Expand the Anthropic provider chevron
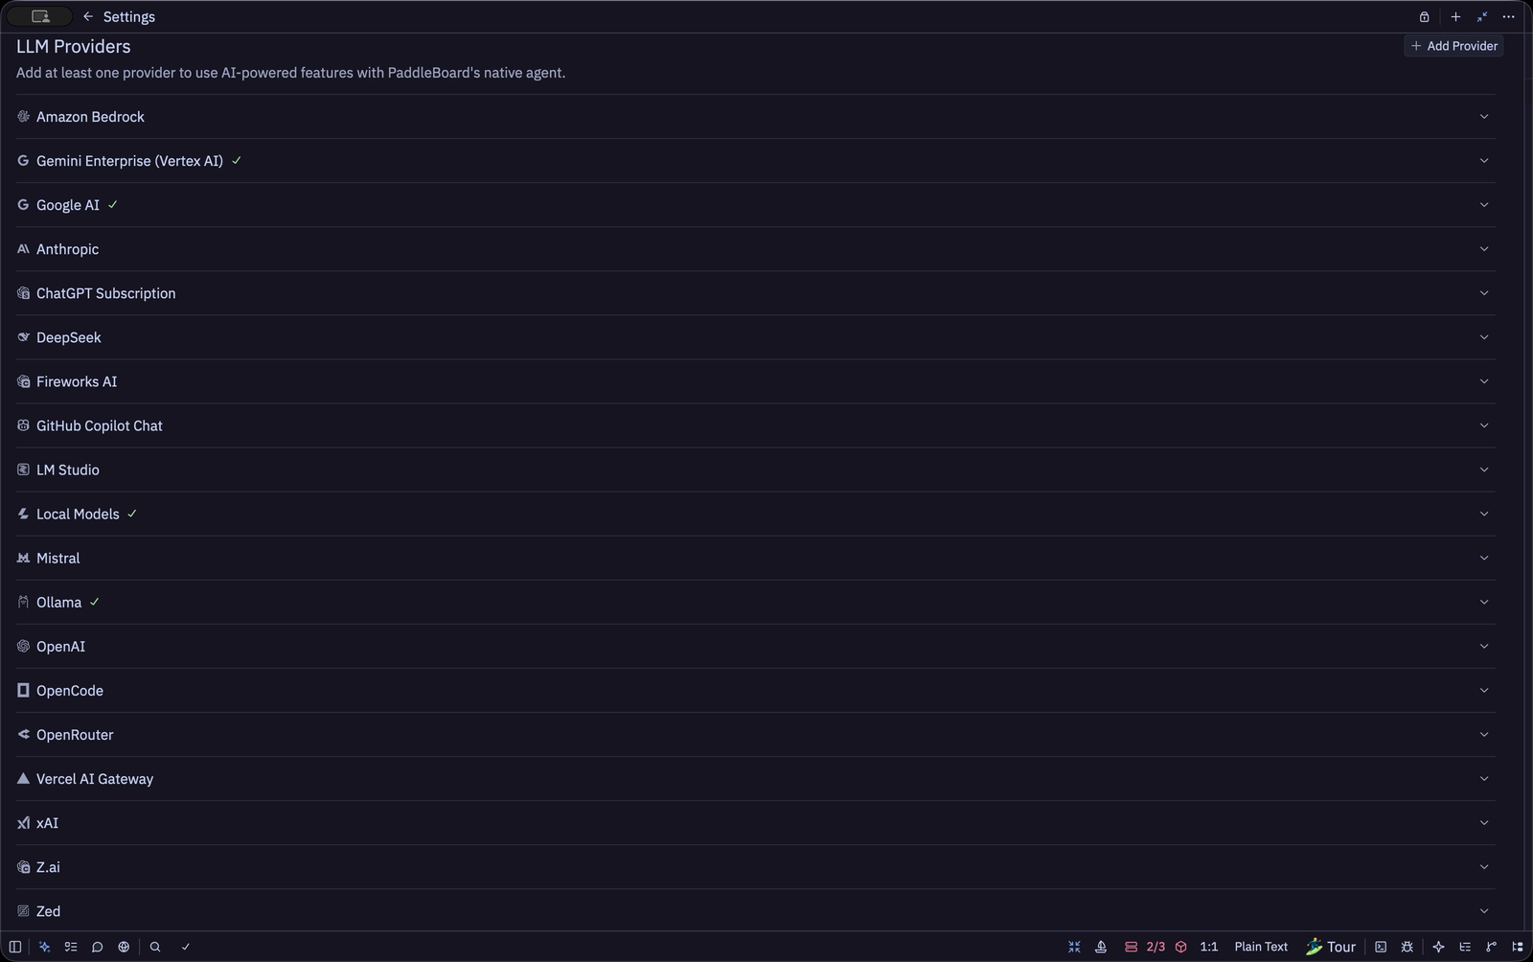Image resolution: width=1533 pixels, height=962 pixels. point(1484,249)
